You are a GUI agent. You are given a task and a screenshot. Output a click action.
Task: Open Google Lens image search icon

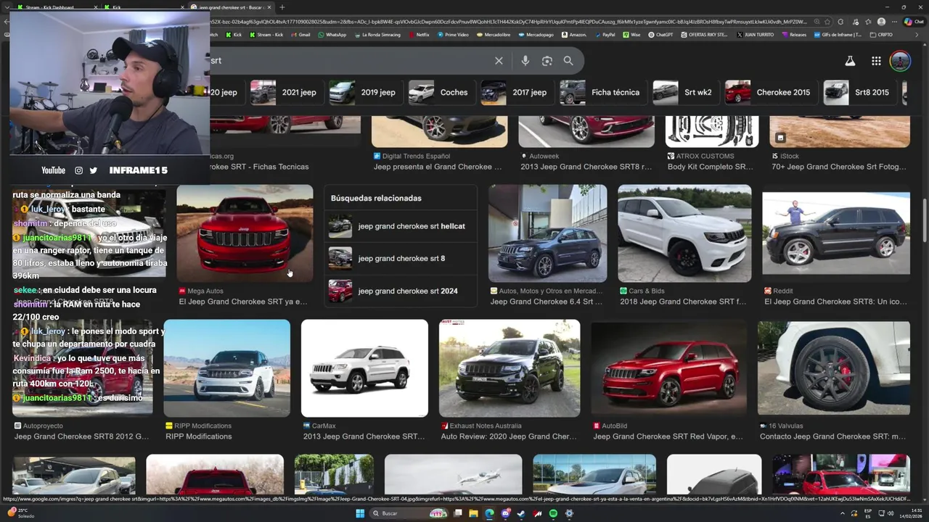pyautogui.click(x=547, y=61)
